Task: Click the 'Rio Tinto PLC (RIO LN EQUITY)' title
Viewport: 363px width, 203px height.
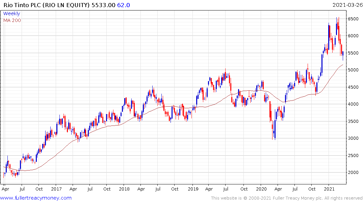Action: (47, 5)
